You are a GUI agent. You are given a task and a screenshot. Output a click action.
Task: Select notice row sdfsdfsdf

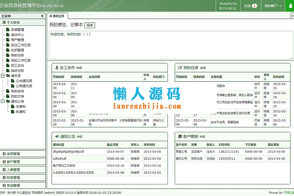tap(109, 158)
